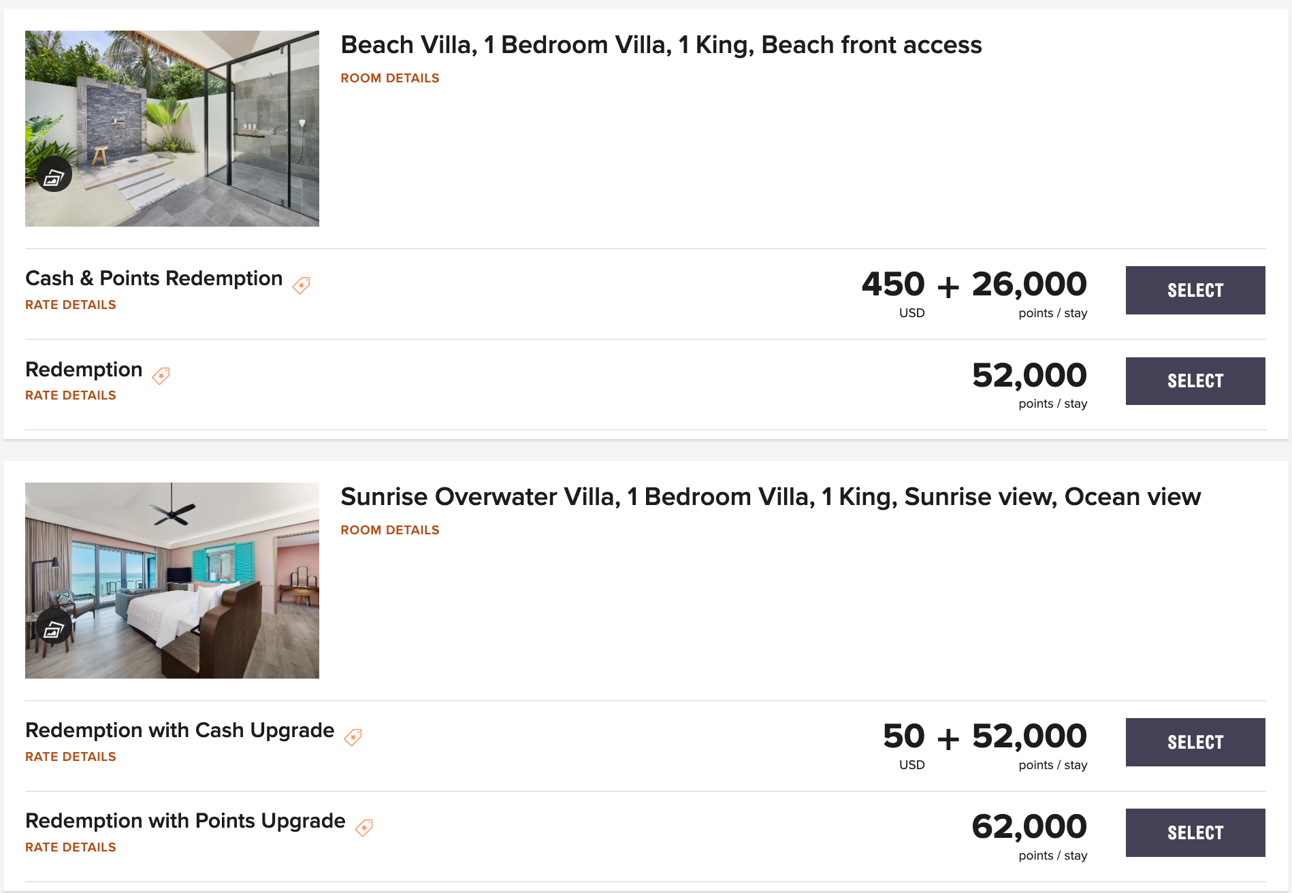Open RATE DETAILS under Redemption with Points Upgrade
The image size is (1292, 893).
click(x=70, y=847)
